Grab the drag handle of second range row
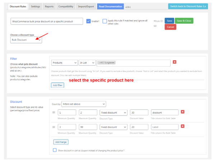 click(x=54, y=127)
